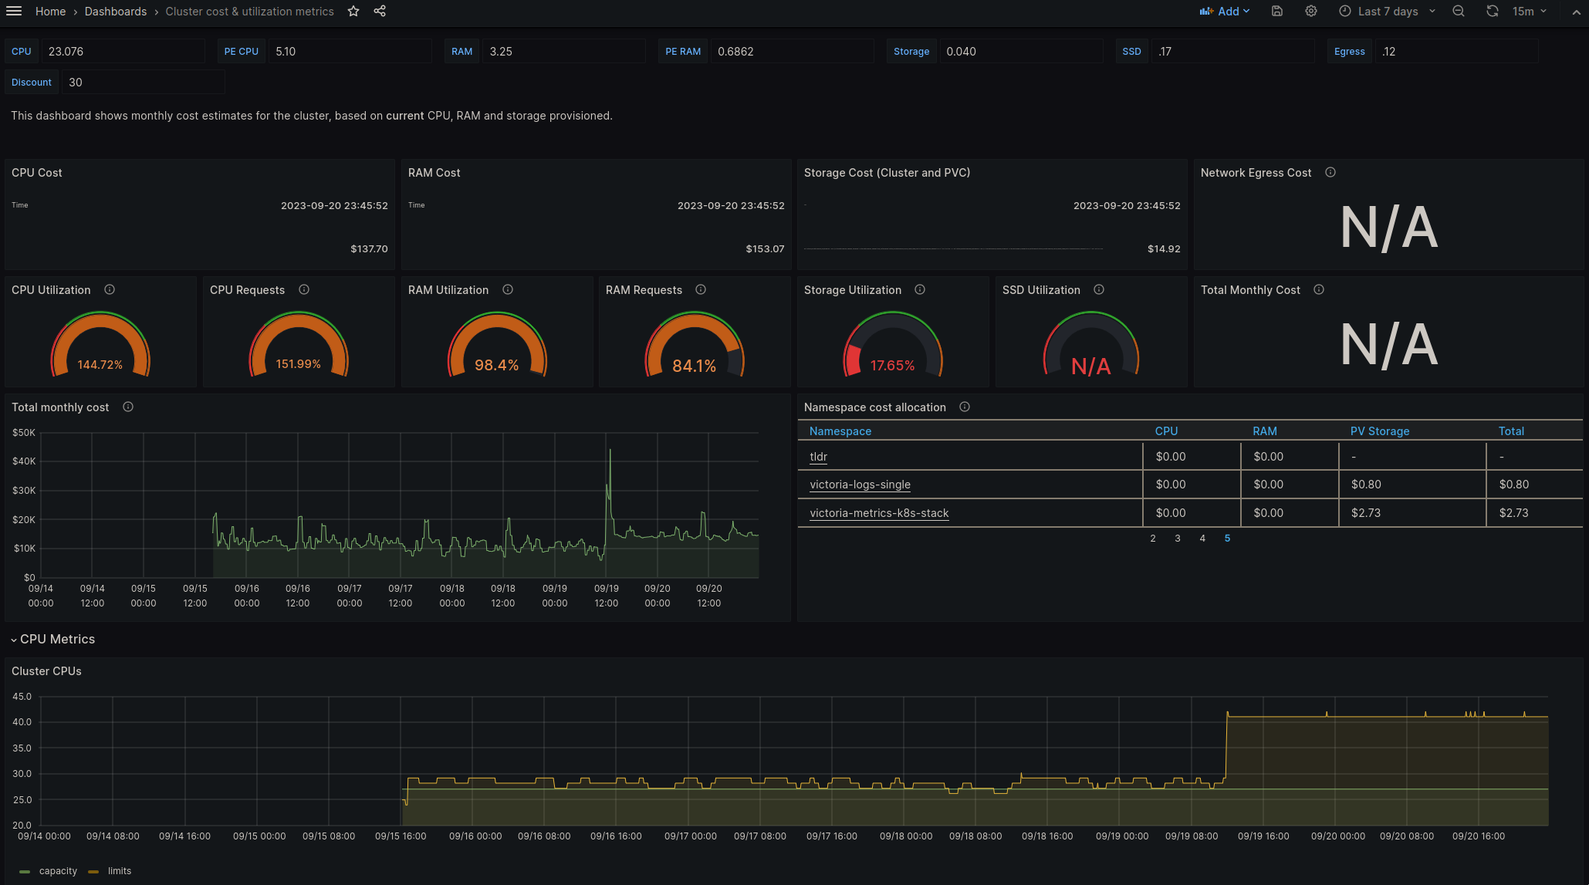
Task: Open the tldr namespace link
Action: [x=817, y=456]
